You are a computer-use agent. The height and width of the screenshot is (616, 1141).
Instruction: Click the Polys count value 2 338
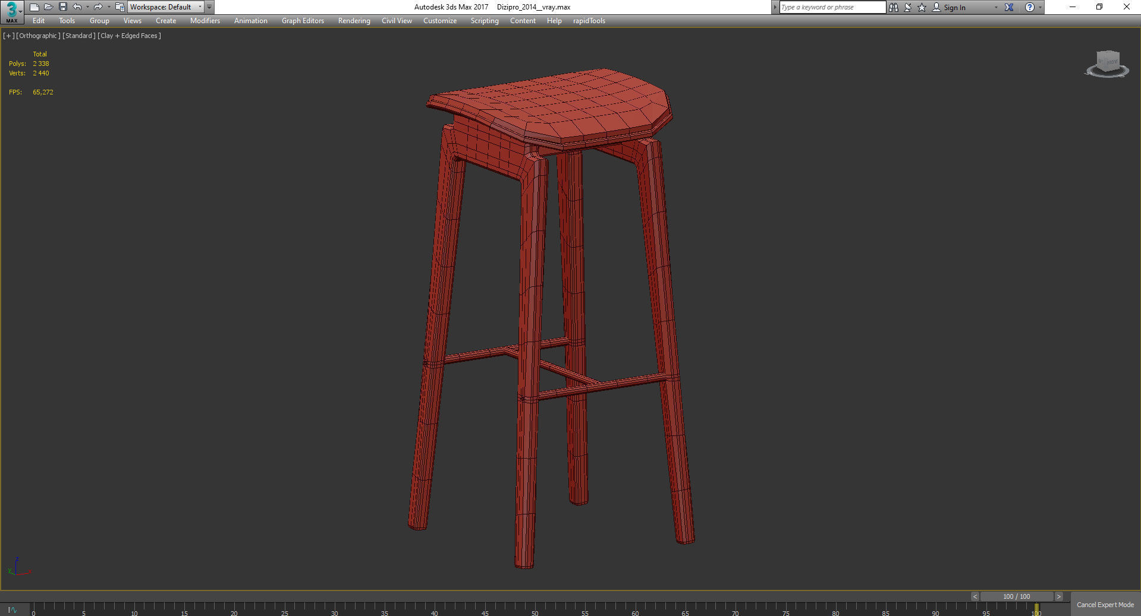coord(41,64)
